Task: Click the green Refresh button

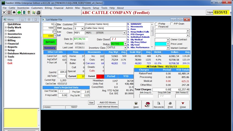Action: tap(50, 42)
